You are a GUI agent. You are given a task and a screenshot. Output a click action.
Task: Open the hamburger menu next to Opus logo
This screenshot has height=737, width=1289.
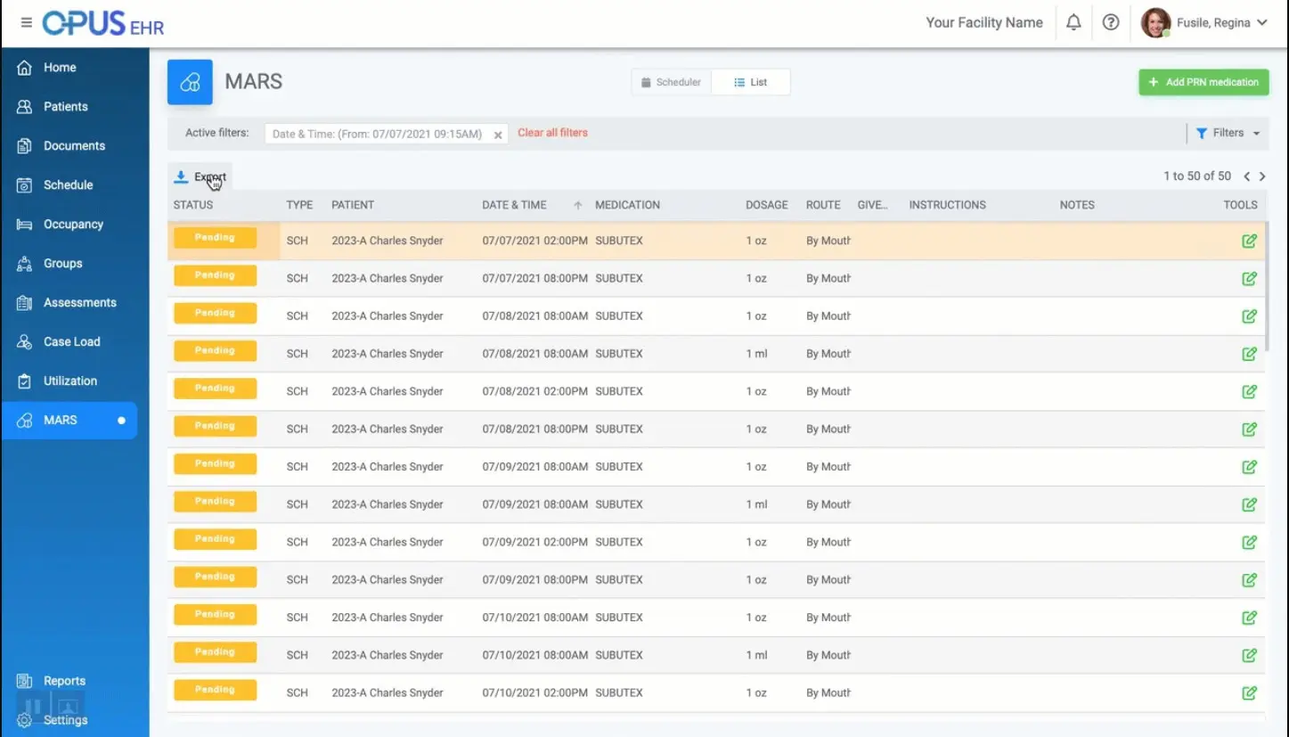25,22
